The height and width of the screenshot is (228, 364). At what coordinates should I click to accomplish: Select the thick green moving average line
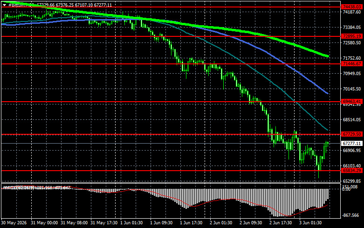tap(209, 27)
